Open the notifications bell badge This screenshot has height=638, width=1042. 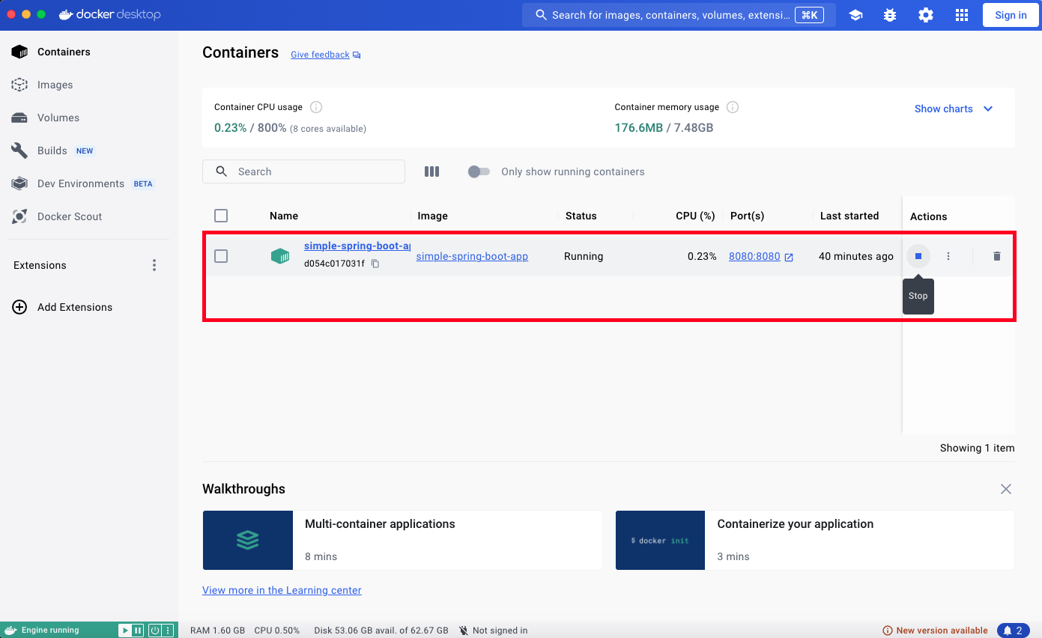click(x=1014, y=631)
